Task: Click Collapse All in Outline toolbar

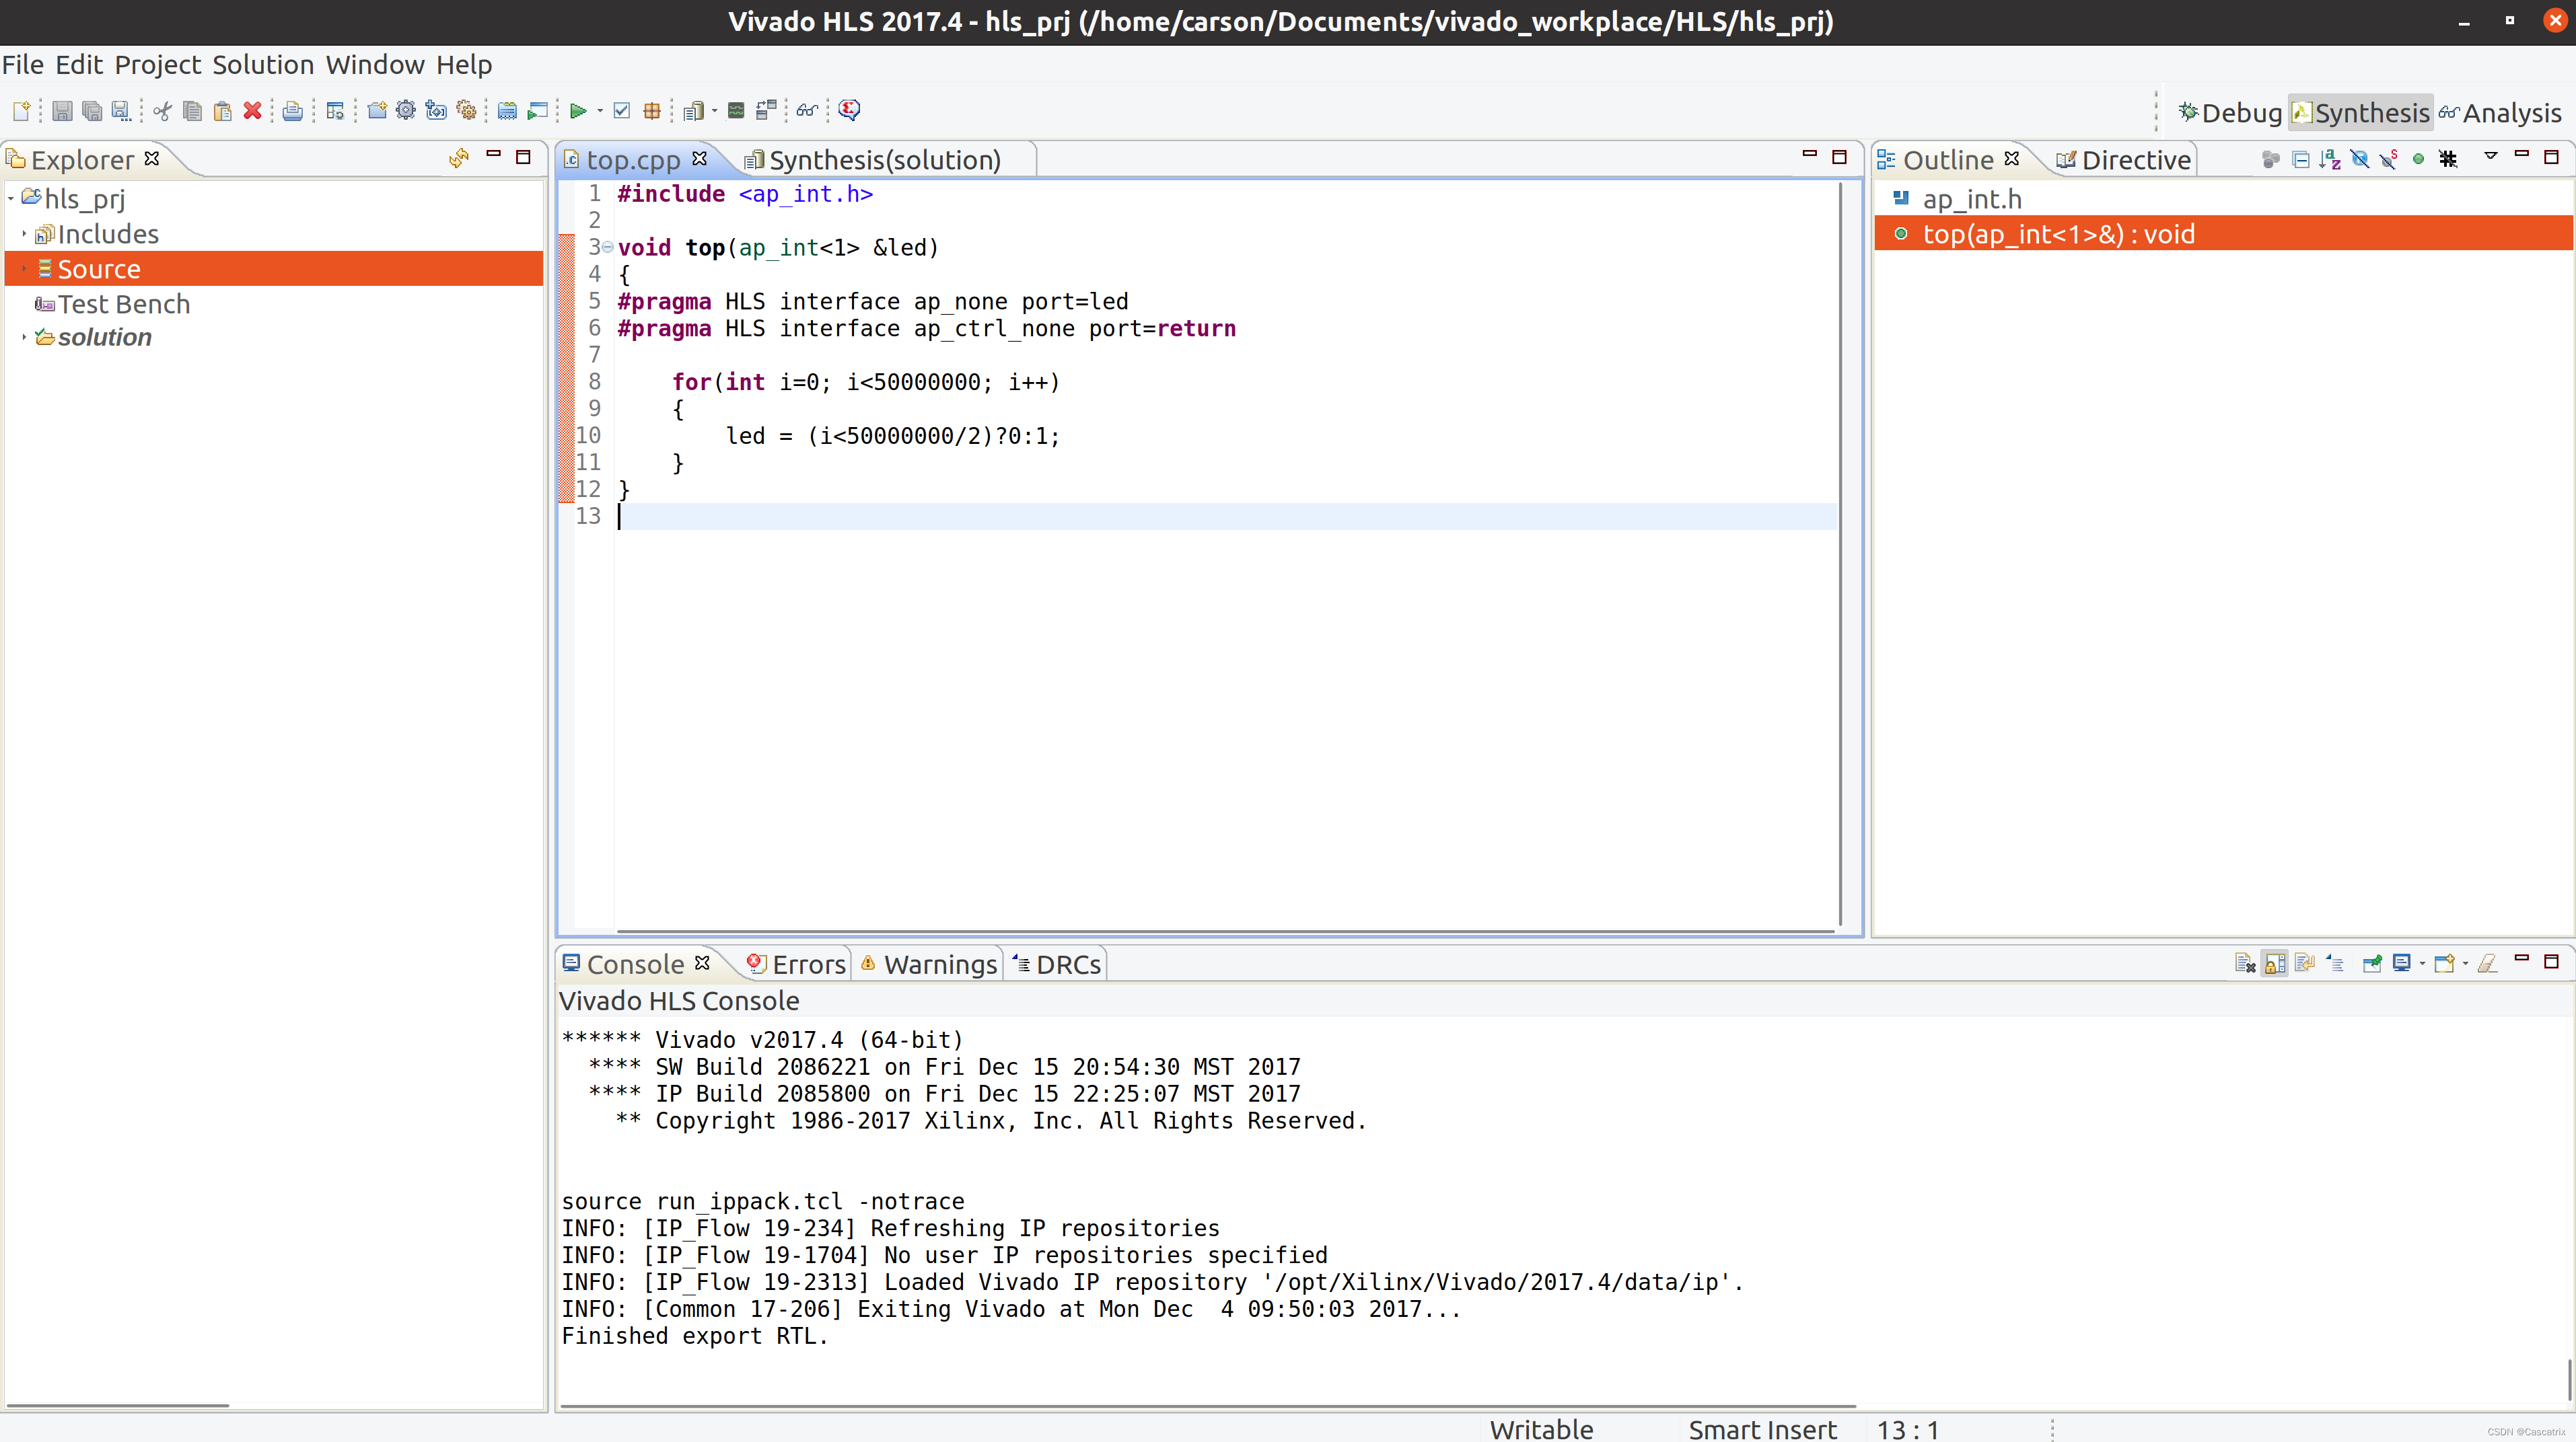Action: pyautogui.click(x=2300, y=159)
